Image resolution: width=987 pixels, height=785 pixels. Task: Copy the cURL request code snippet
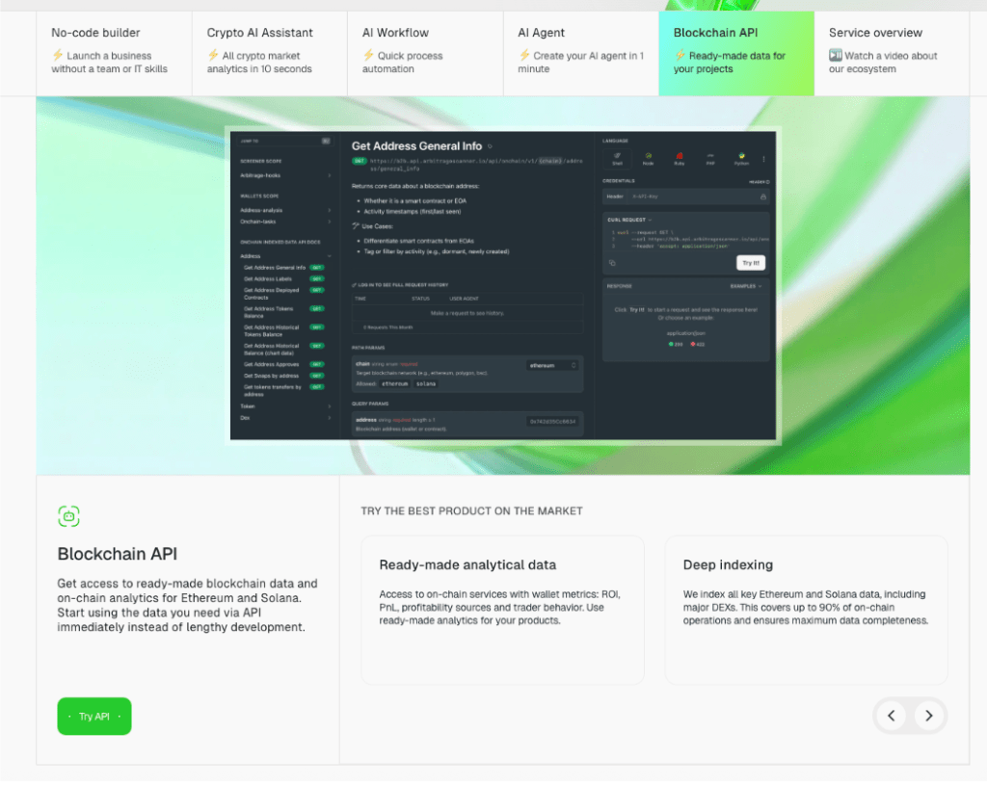pos(612,263)
